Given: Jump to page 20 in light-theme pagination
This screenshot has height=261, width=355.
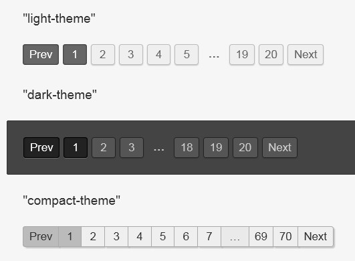Looking at the screenshot, I should (x=271, y=55).
